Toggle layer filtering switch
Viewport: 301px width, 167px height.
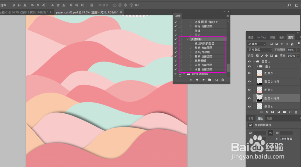299,44
